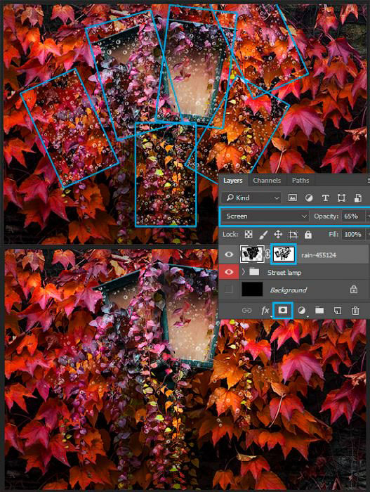
Task: Select the rain-455124 layer name
Action: [x=319, y=255]
